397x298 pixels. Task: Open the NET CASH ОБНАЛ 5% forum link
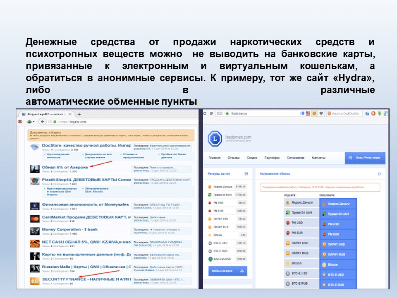coord(86,242)
